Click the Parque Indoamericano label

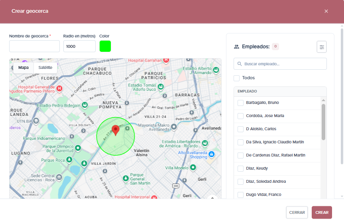44,138
